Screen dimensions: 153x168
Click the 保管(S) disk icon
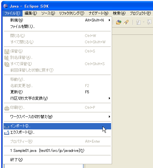(7, 52)
